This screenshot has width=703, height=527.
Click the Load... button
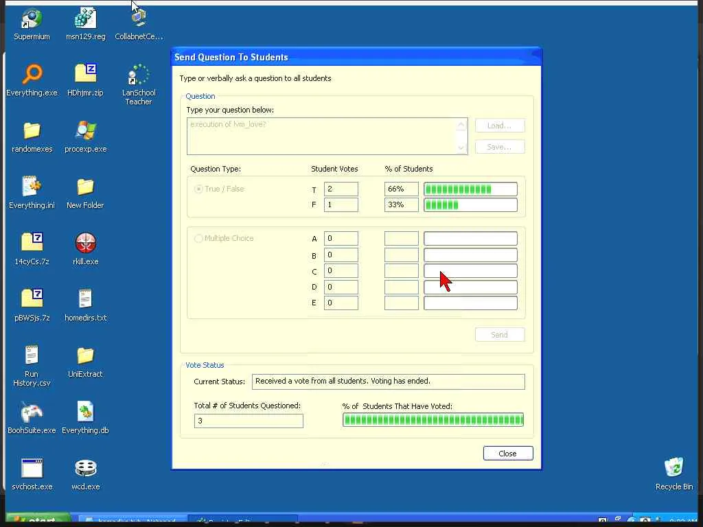[x=500, y=126]
